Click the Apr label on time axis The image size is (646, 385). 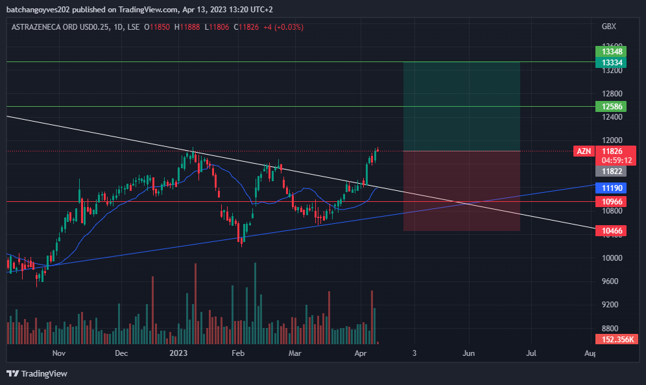click(x=361, y=353)
